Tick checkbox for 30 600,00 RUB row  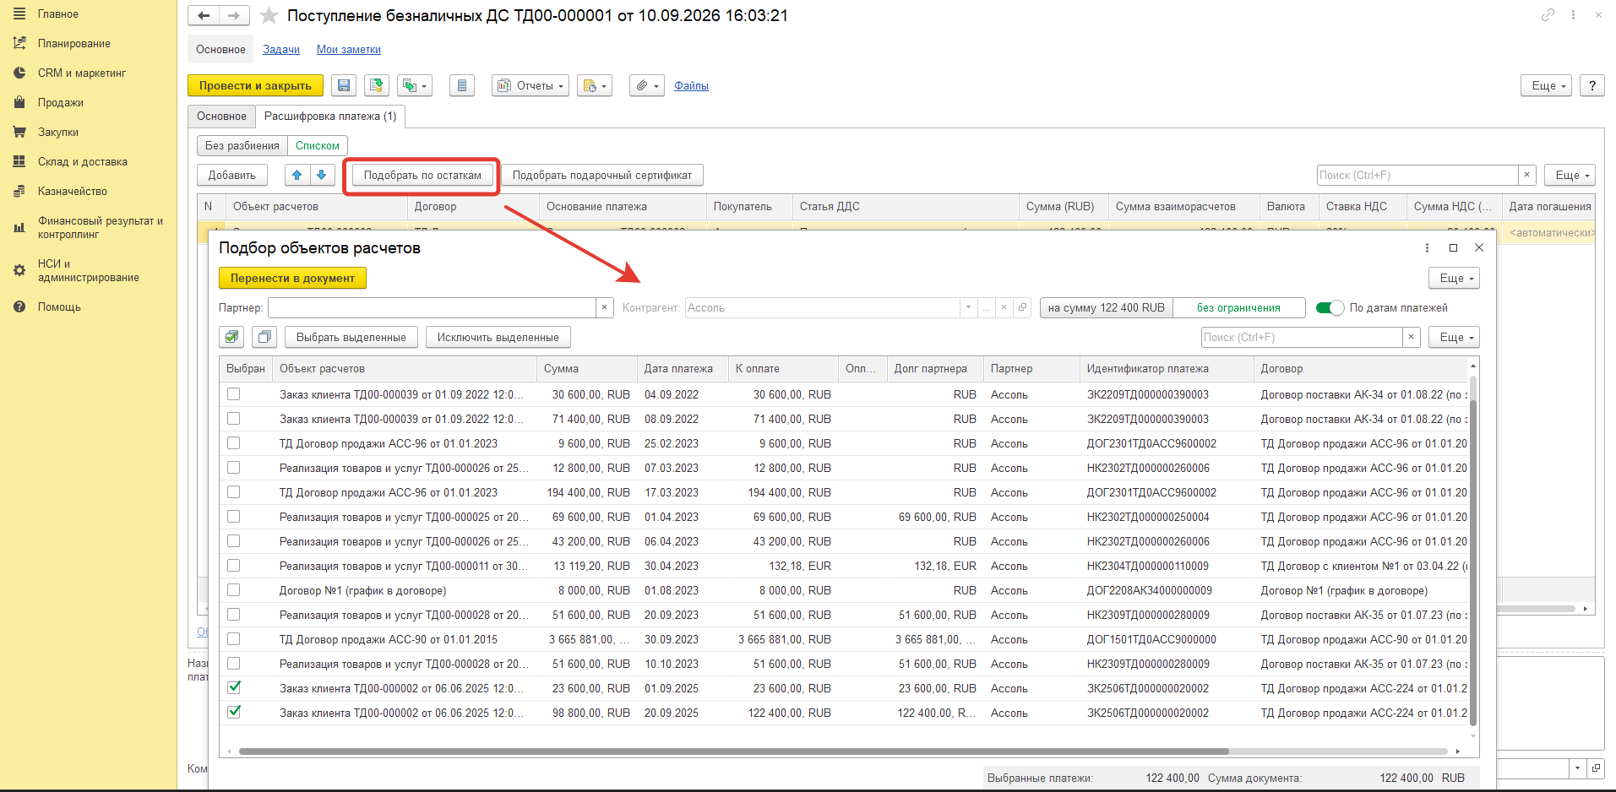(x=234, y=394)
